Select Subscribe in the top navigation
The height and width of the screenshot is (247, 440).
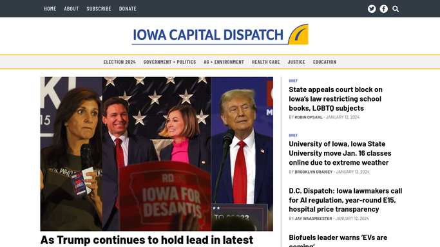[x=99, y=8]
